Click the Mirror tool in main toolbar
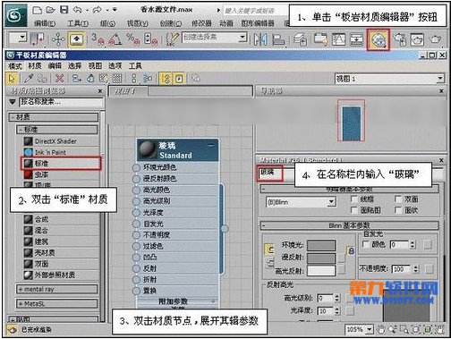Screen dimensions: 451x339 [260, 39]
